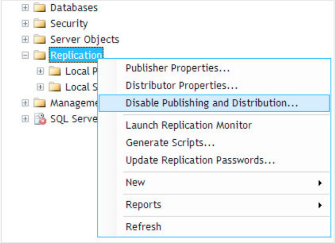Click the Management folder icon
This screenshot has width=335, height=243.
coord(40,103)
